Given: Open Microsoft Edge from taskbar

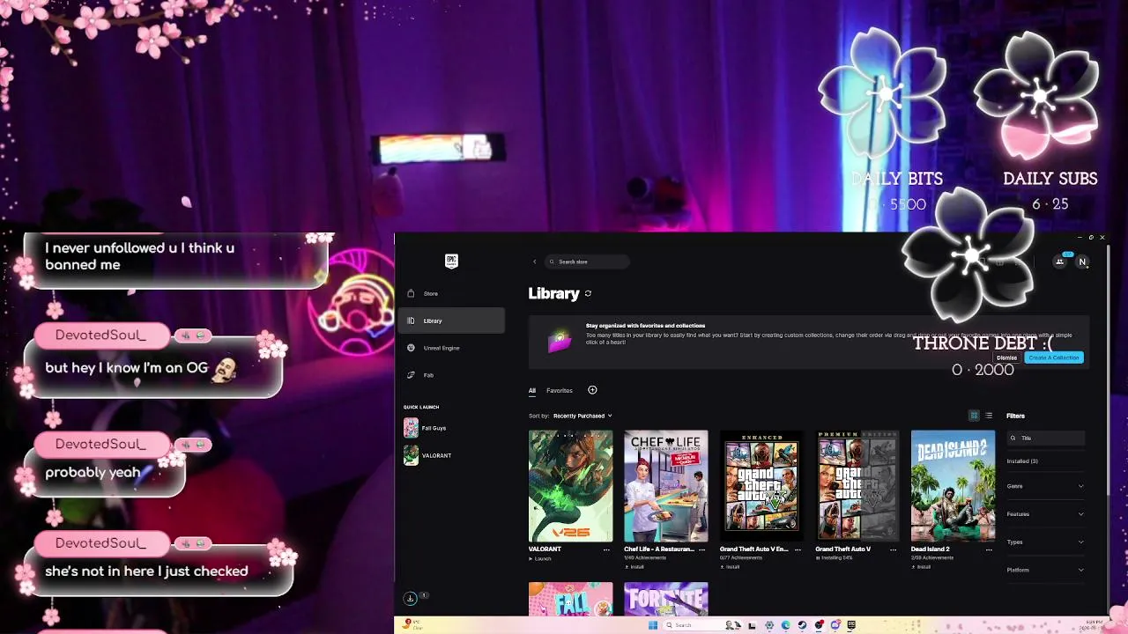Looking at the screenshot, I should click(785, 625).
